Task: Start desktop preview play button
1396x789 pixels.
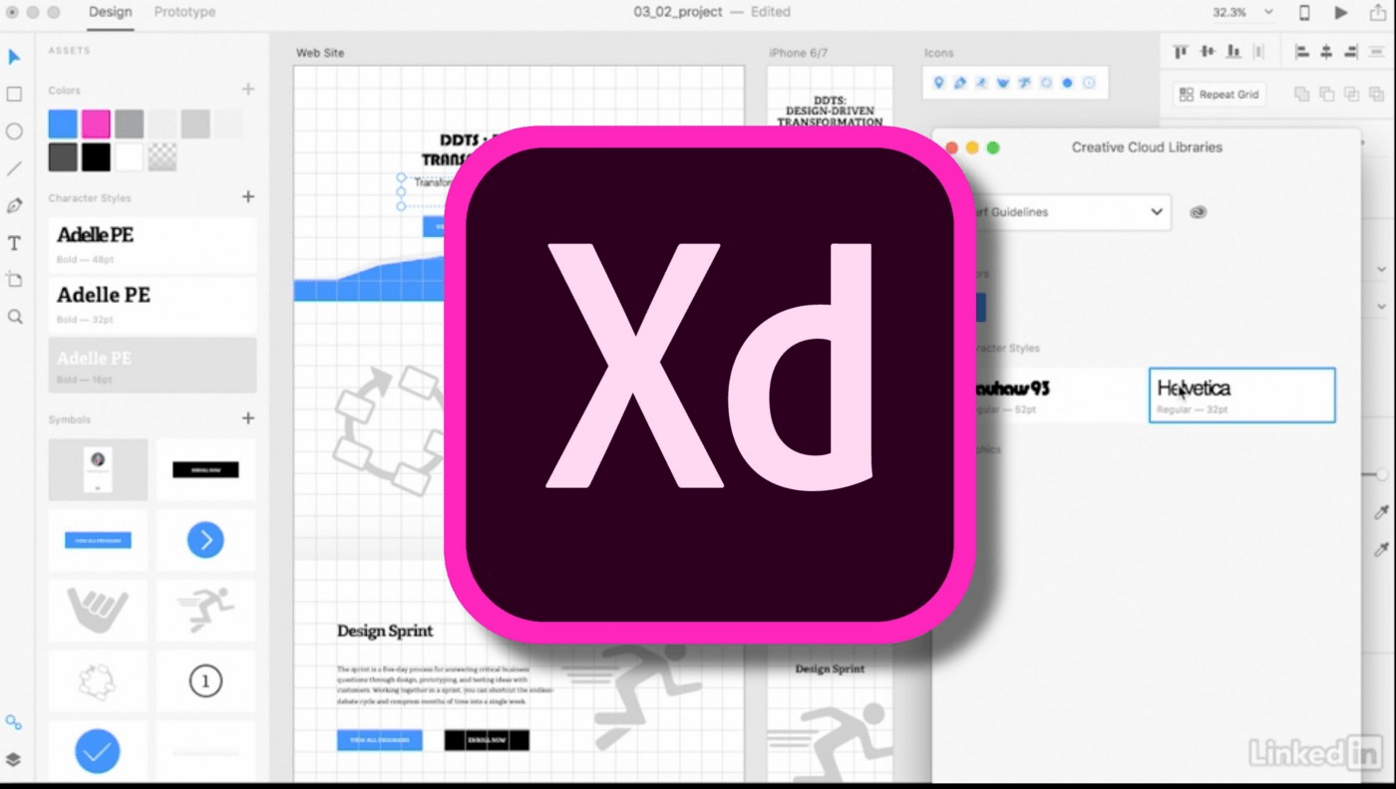Action: [x=1341, y=13]
